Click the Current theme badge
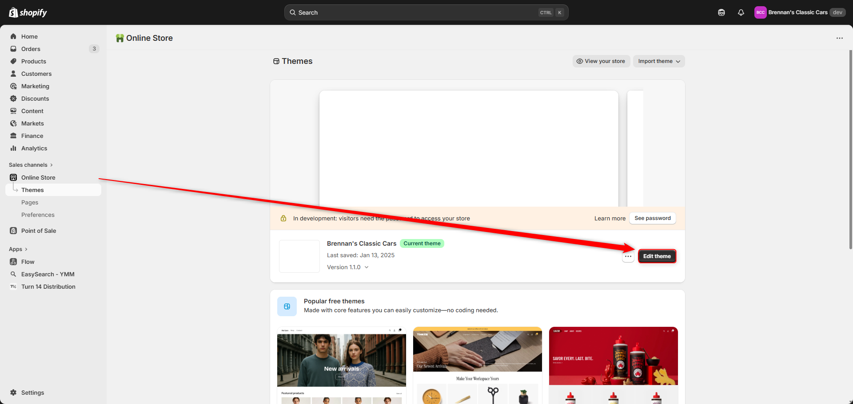 [422, 243]
